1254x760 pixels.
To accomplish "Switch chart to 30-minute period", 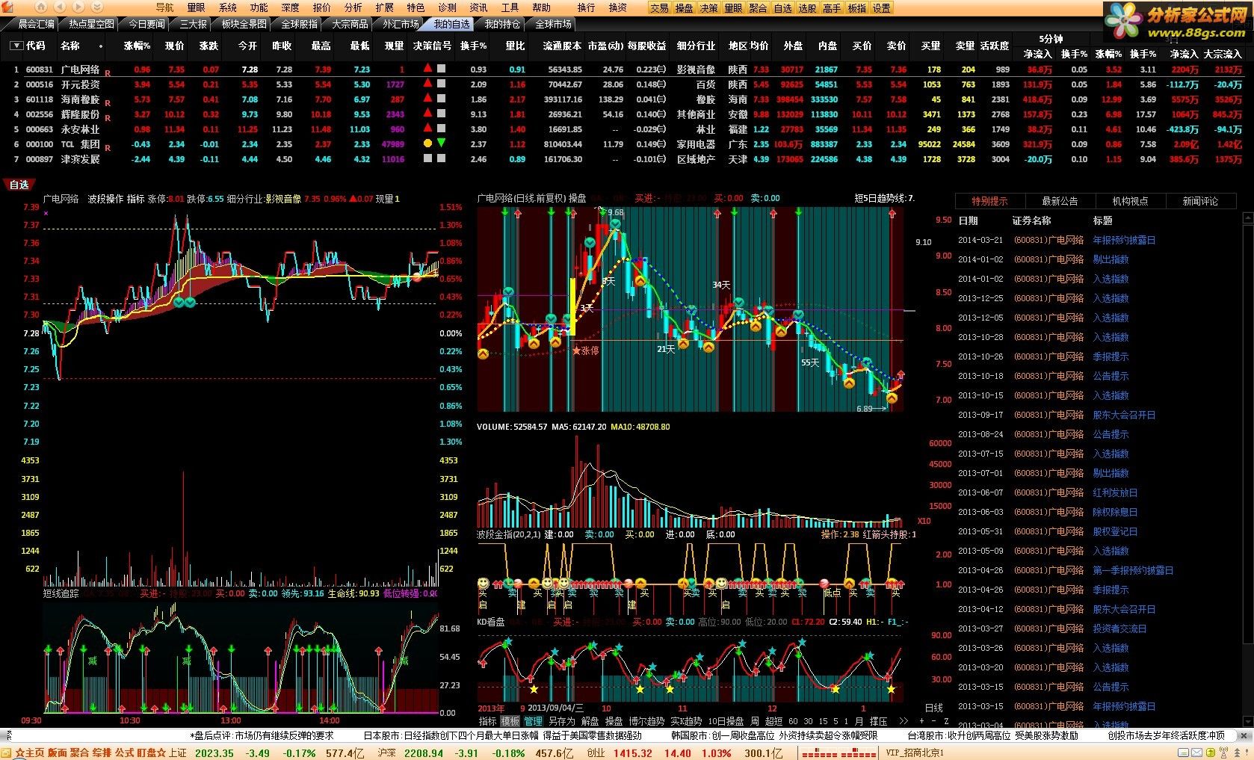I will pyautogui.click(x=808, y=721).
